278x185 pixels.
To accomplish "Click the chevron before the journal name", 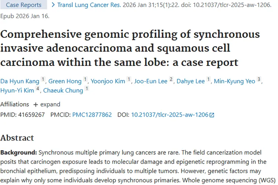I will (53, 5).
